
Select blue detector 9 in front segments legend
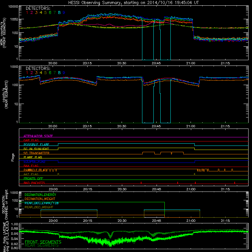point(64,13)
